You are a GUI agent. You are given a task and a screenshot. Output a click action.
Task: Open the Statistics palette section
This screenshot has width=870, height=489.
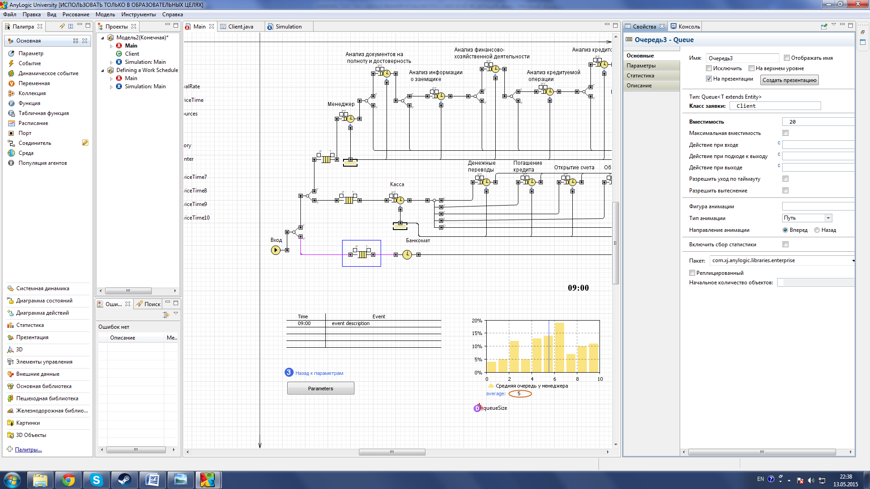click(x=30, y=325)
